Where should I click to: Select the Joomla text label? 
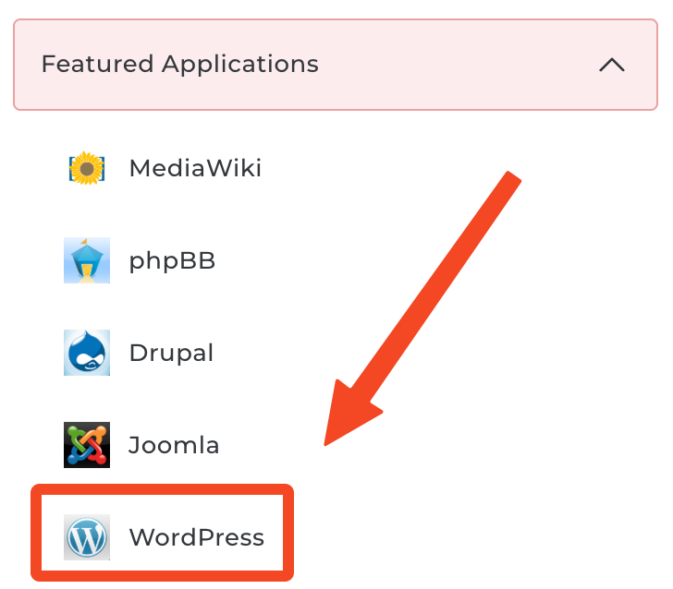tap(174, 445)
